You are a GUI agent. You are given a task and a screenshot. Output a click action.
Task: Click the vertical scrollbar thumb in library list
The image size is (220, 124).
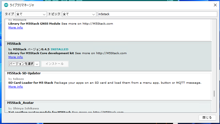pyautogui.click(x=214, y=94)
